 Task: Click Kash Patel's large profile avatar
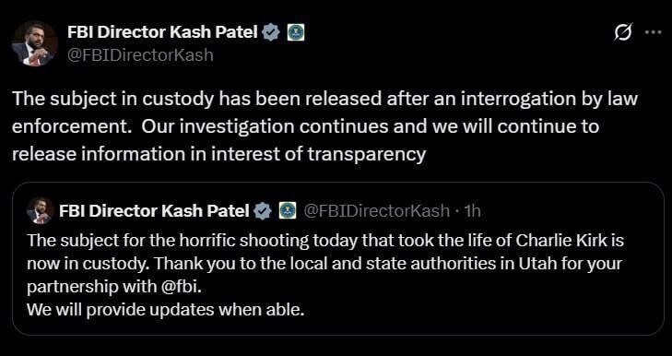click(x=35, y=43)
